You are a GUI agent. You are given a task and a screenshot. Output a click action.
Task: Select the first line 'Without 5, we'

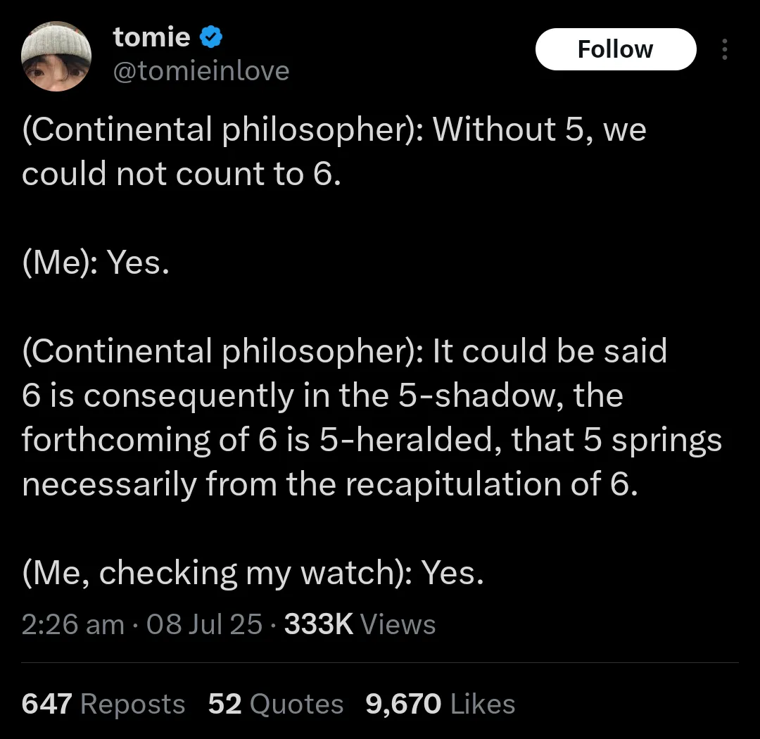point(540,130)
